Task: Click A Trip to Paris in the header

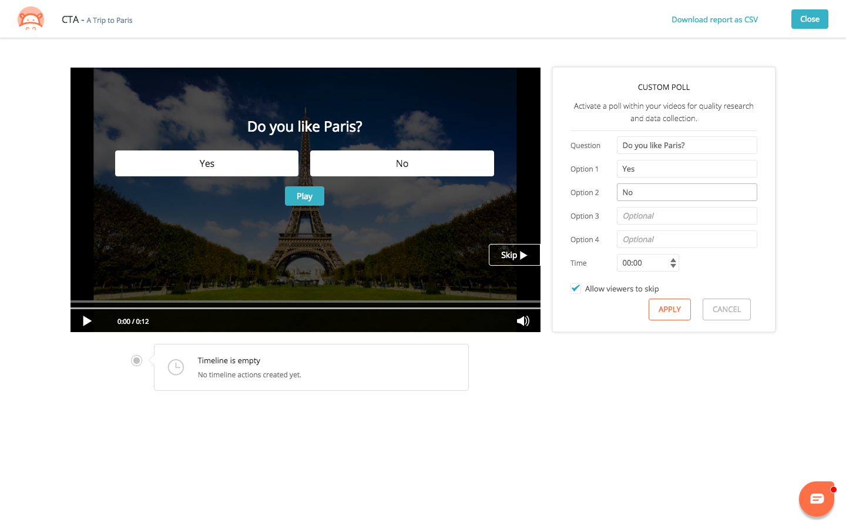Action: (109, 20)
